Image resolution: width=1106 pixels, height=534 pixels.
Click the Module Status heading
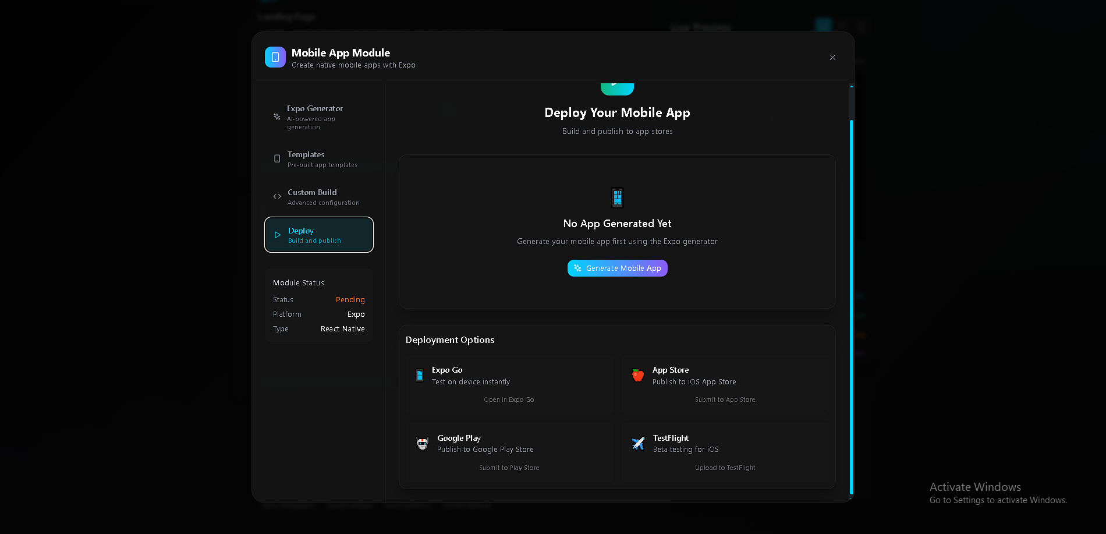pos(298,282)
